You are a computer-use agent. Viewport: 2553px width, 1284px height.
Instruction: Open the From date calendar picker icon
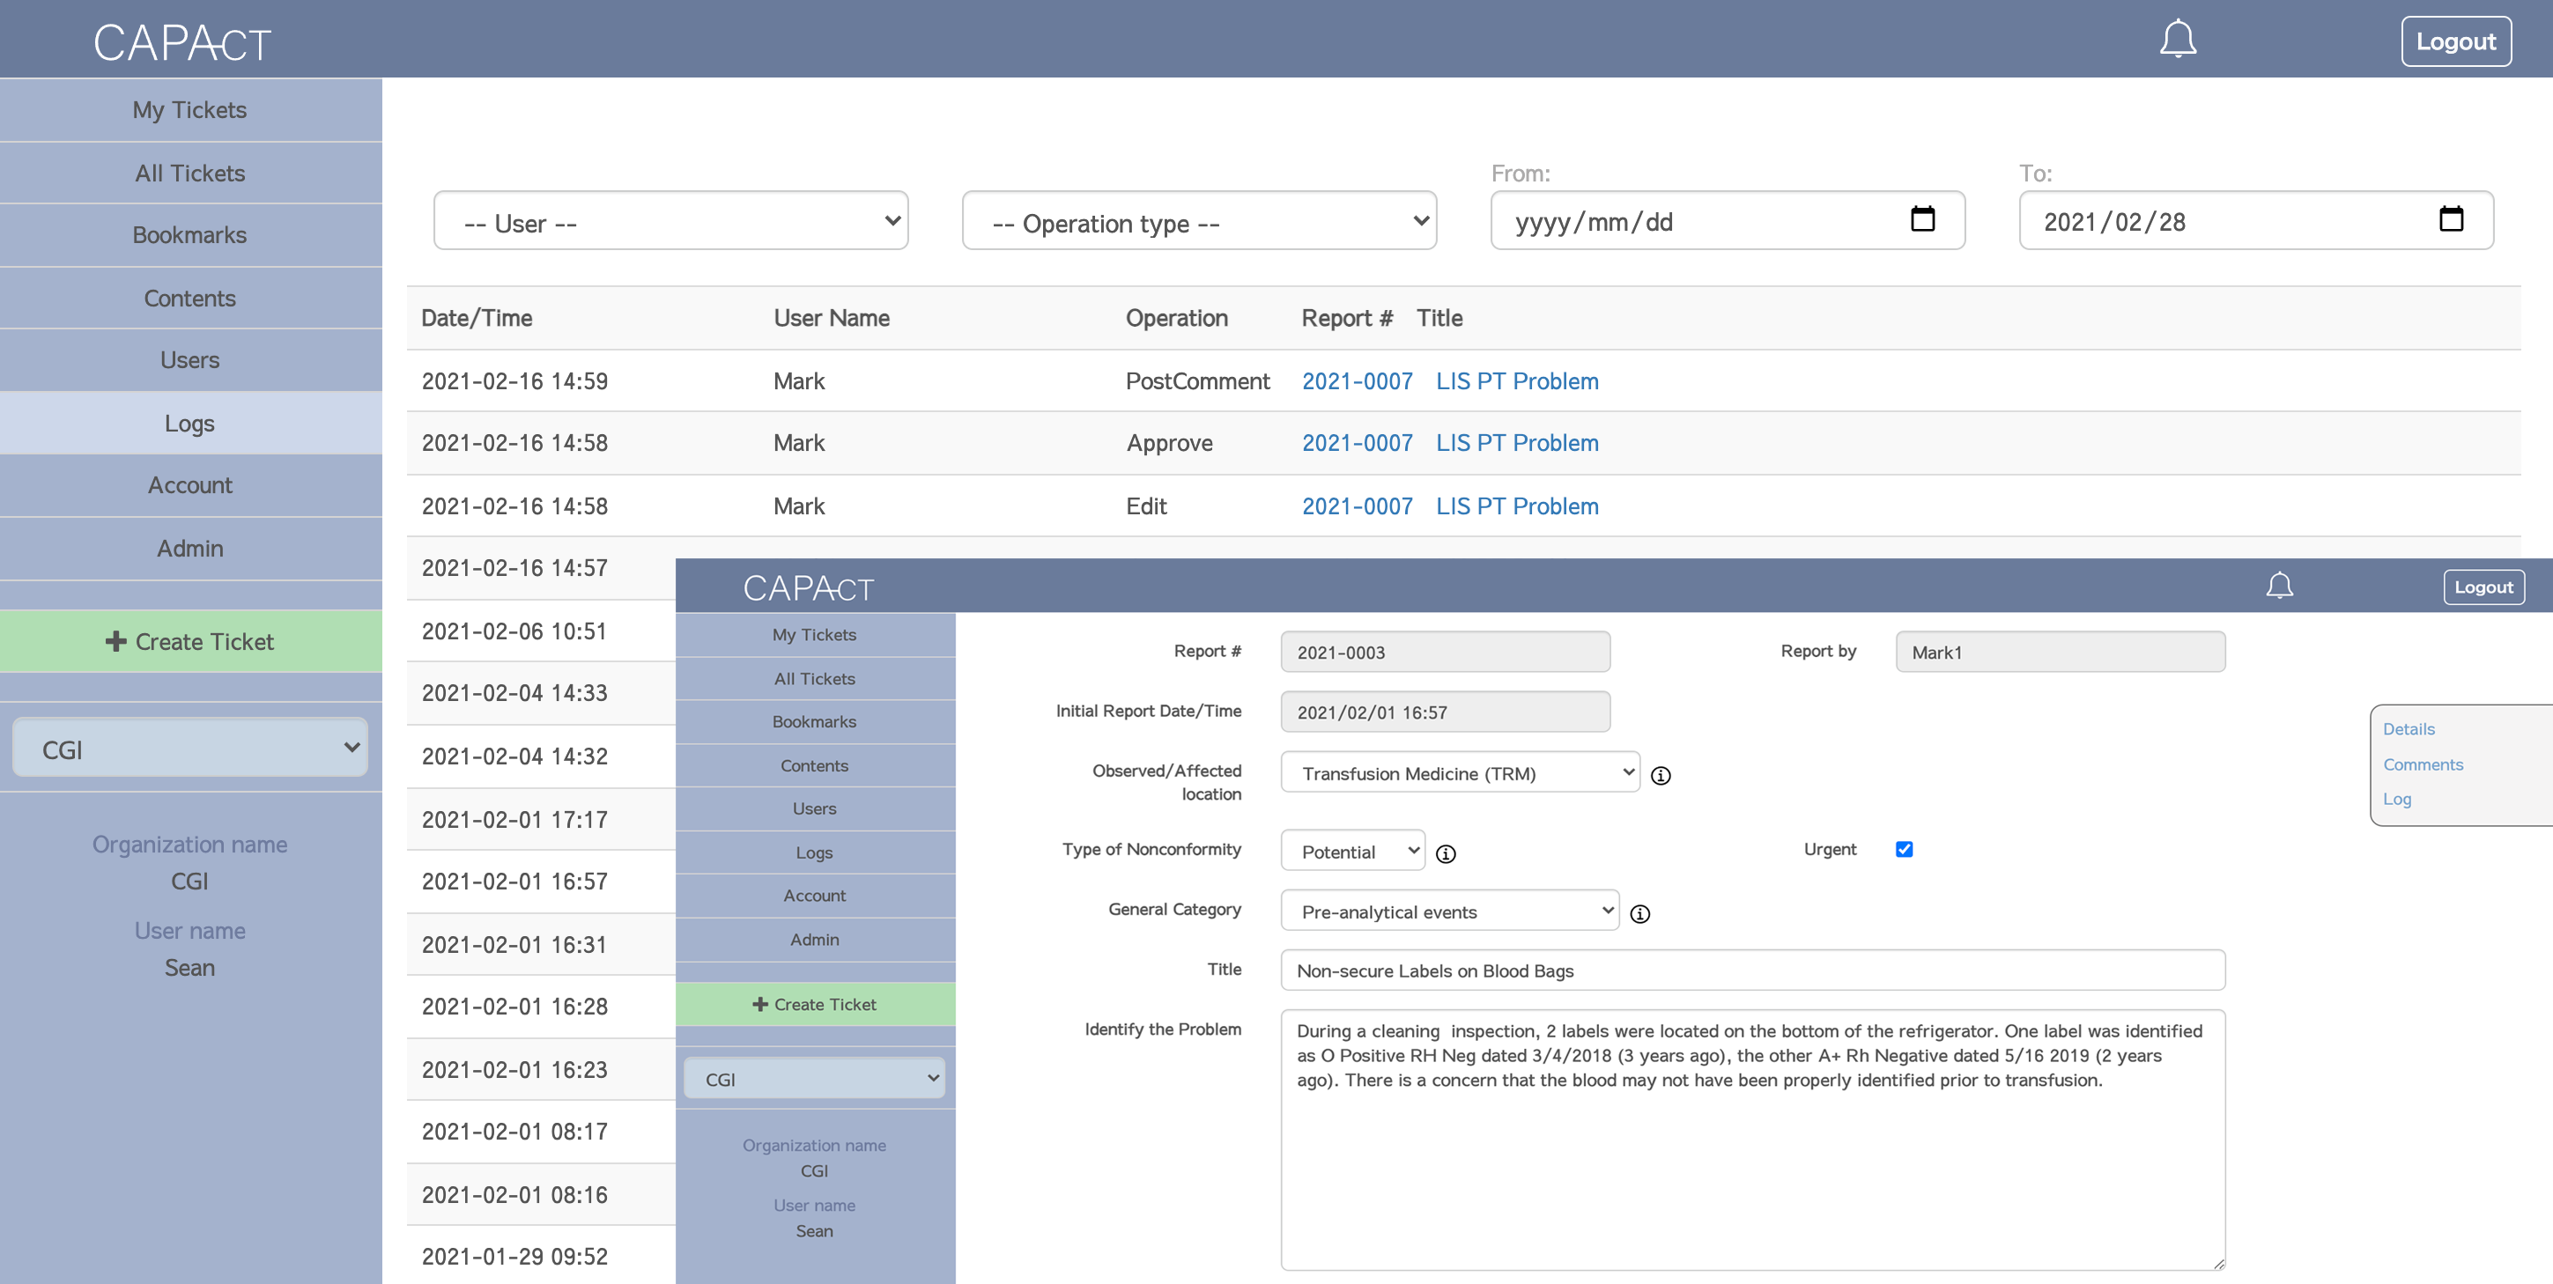[x=1921, y=219]
